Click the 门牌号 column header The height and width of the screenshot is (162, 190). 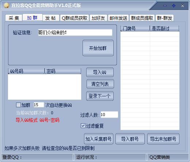135,28
